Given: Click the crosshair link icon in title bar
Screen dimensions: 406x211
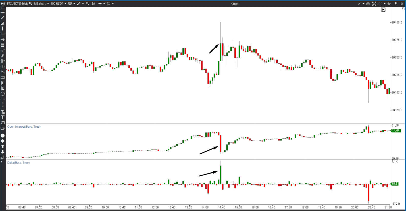Looking at the screenshot, I should click(359, 4).
